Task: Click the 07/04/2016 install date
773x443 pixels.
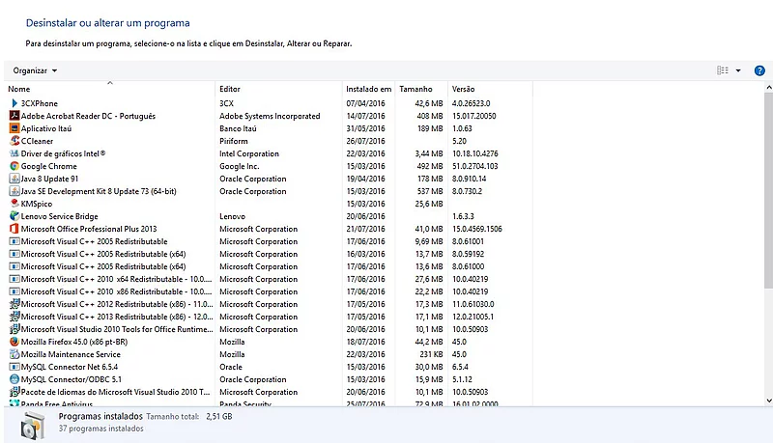Action: [x=365, y=103]
